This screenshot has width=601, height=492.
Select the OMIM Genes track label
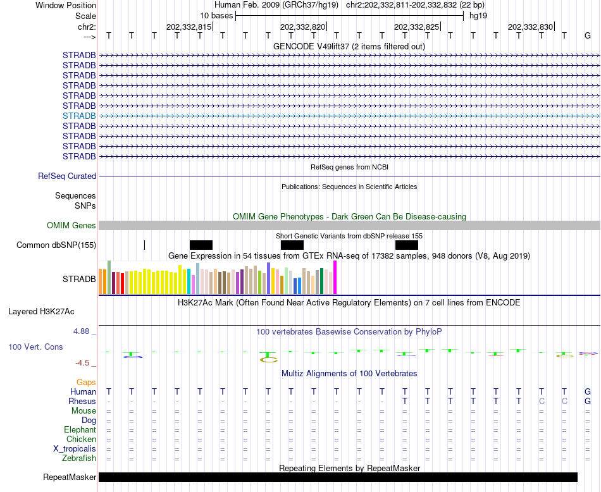click(x=71, y=225)
